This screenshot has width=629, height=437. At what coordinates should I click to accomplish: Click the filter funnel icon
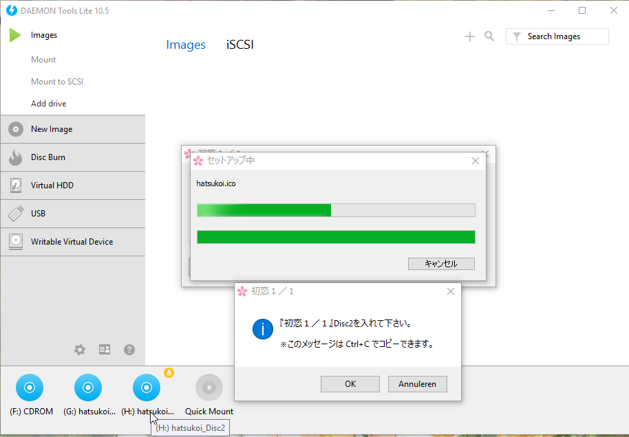coord(517,36)
